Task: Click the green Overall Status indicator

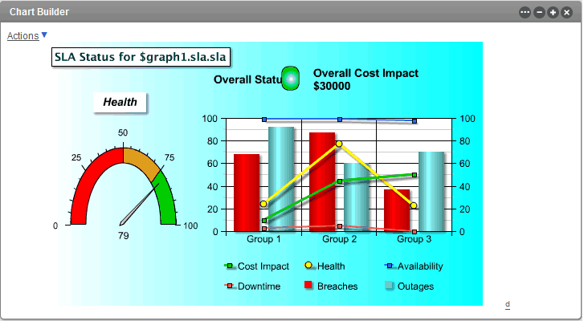Action: click(291, 79)
